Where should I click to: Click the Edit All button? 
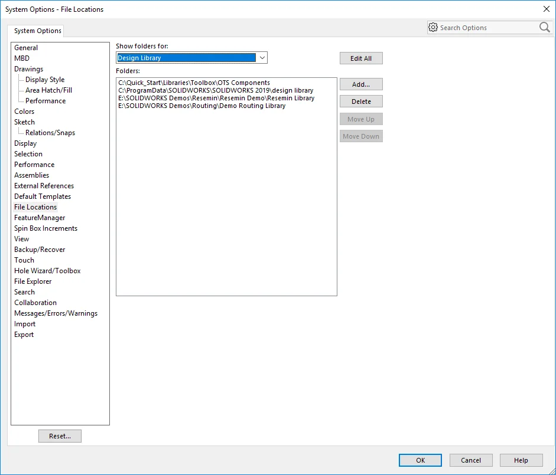[361, 58]
